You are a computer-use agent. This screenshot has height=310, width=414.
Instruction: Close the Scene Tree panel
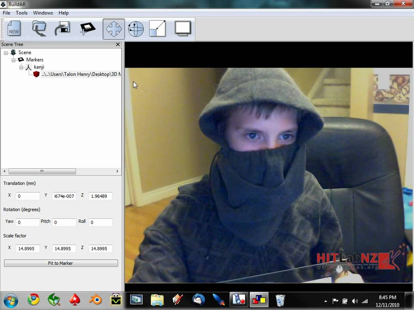click(118, 44)
